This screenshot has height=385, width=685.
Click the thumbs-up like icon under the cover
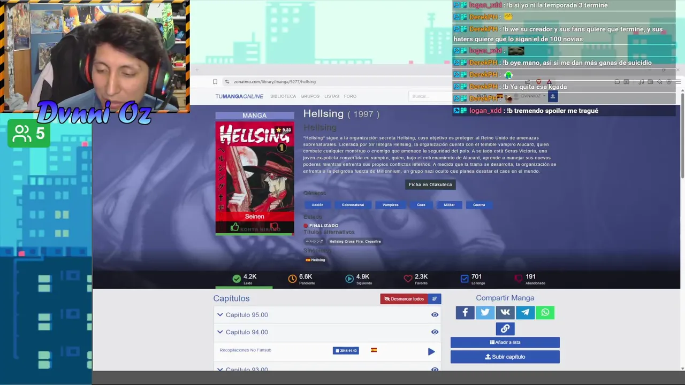click(x=234, y=227)
